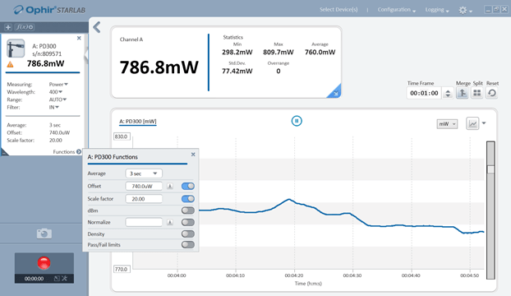The height and width of the screenshot is (296, 511).
Task: Open the Range AUTO dropdown
Action: (x=58, y=99)
